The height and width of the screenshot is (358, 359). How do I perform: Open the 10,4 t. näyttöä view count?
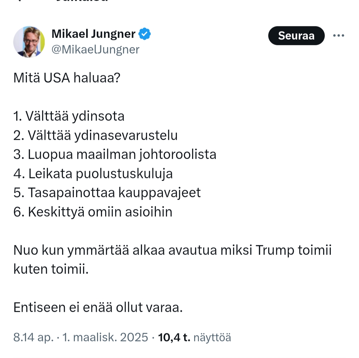194,337
